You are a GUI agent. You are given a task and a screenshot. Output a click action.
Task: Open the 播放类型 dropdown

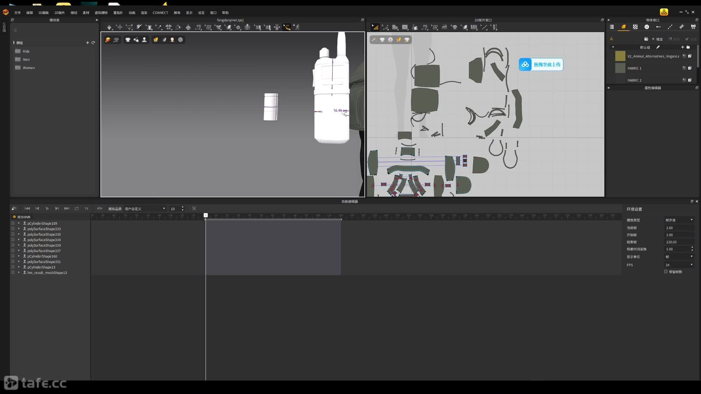pyautogui.click(x=679, y=220)
